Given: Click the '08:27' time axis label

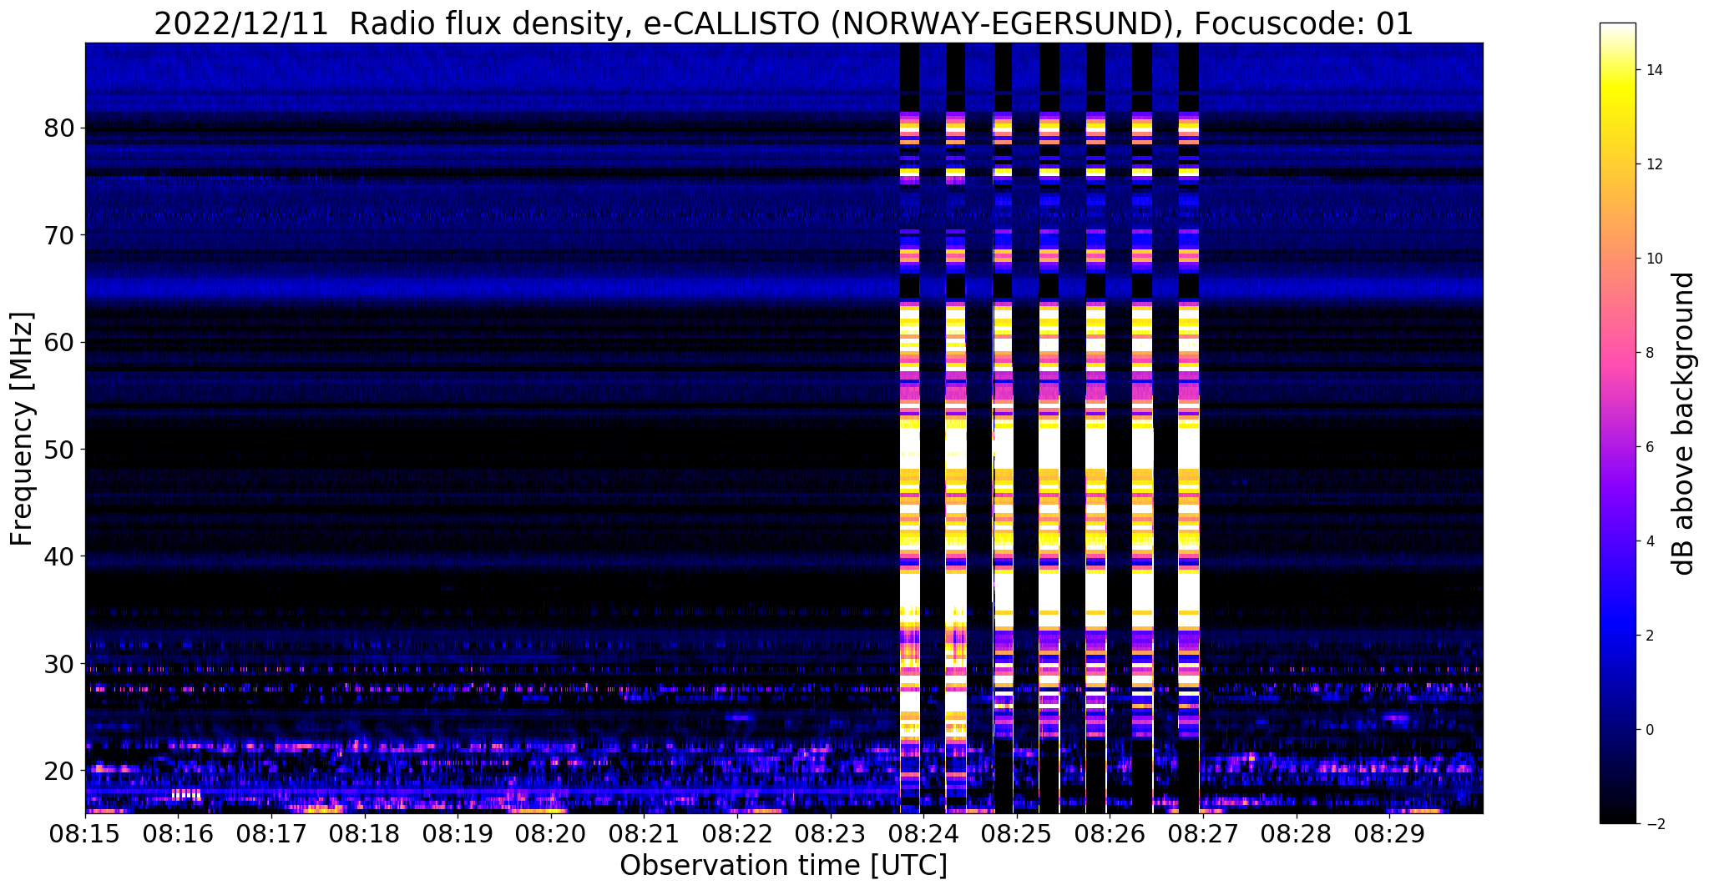Looking at the screenshot, I should [x=1203, y=834].
